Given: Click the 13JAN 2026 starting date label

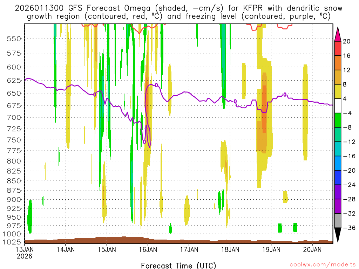Looking at the screenshot, I should (x=24, y=253).
